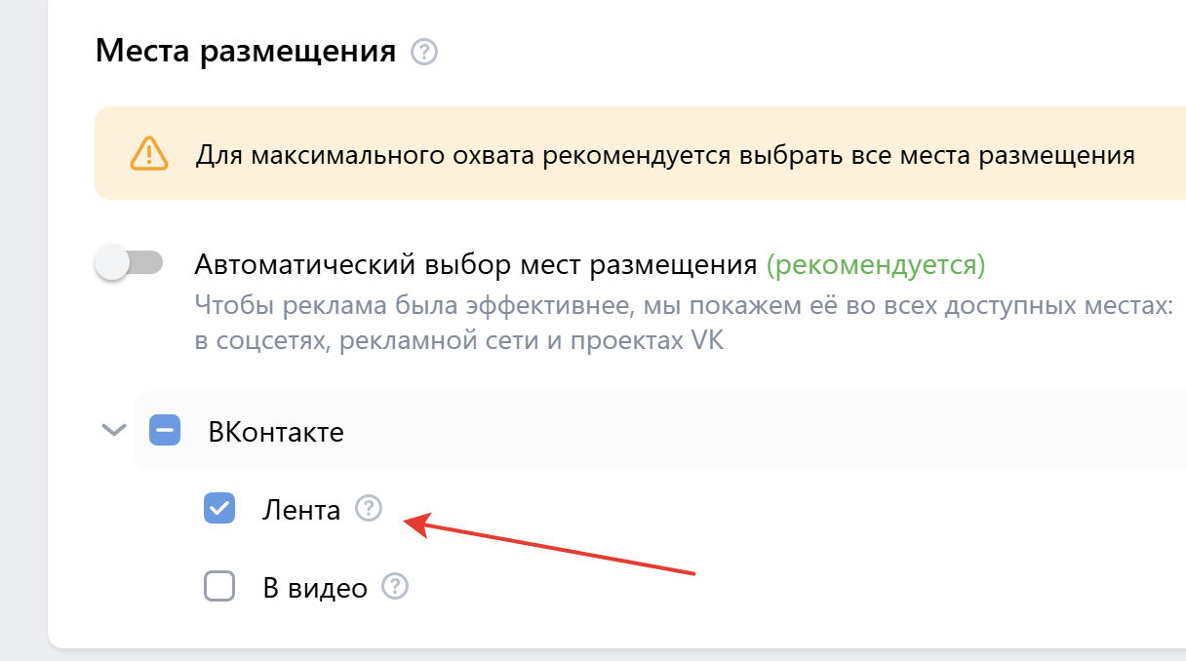Viewport: 1186px width, 661px height.
Task: Toggle the ВКонтакте group checkbox
Action: tap(165, 430)
